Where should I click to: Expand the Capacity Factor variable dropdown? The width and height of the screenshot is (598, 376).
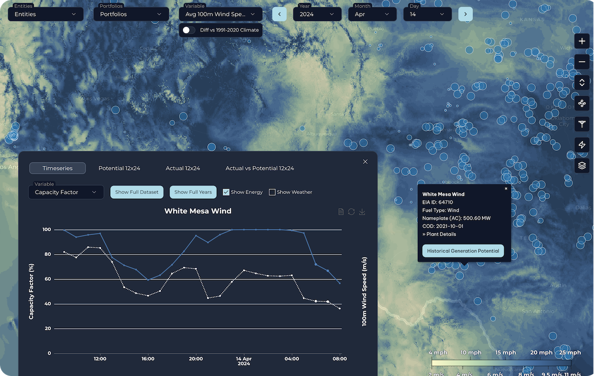tap(66, 192)
